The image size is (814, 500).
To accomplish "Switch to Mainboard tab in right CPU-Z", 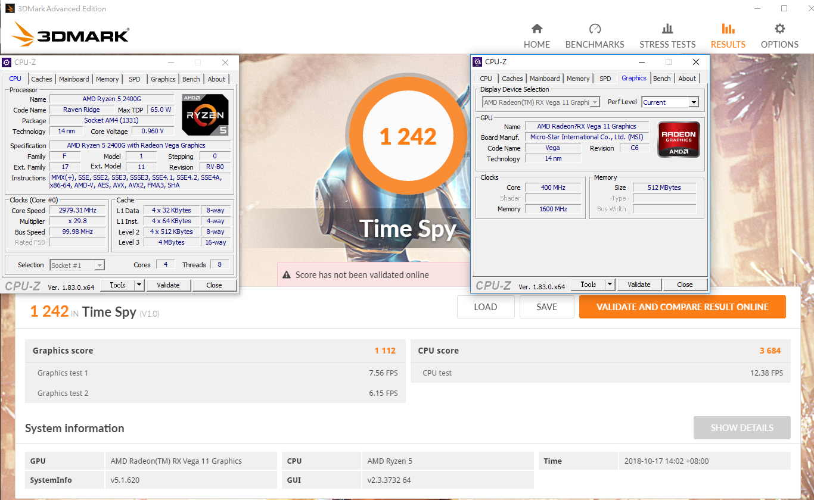I will (x=545, y=79).
